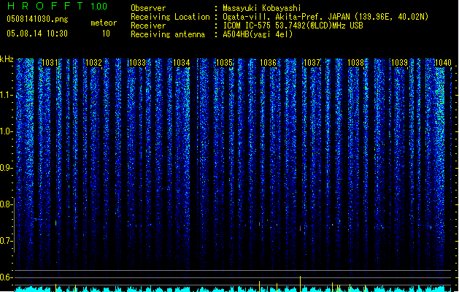Click the kHz axis unit label
The width and height of the screenshot is (459, 292).
click(7, 59)
